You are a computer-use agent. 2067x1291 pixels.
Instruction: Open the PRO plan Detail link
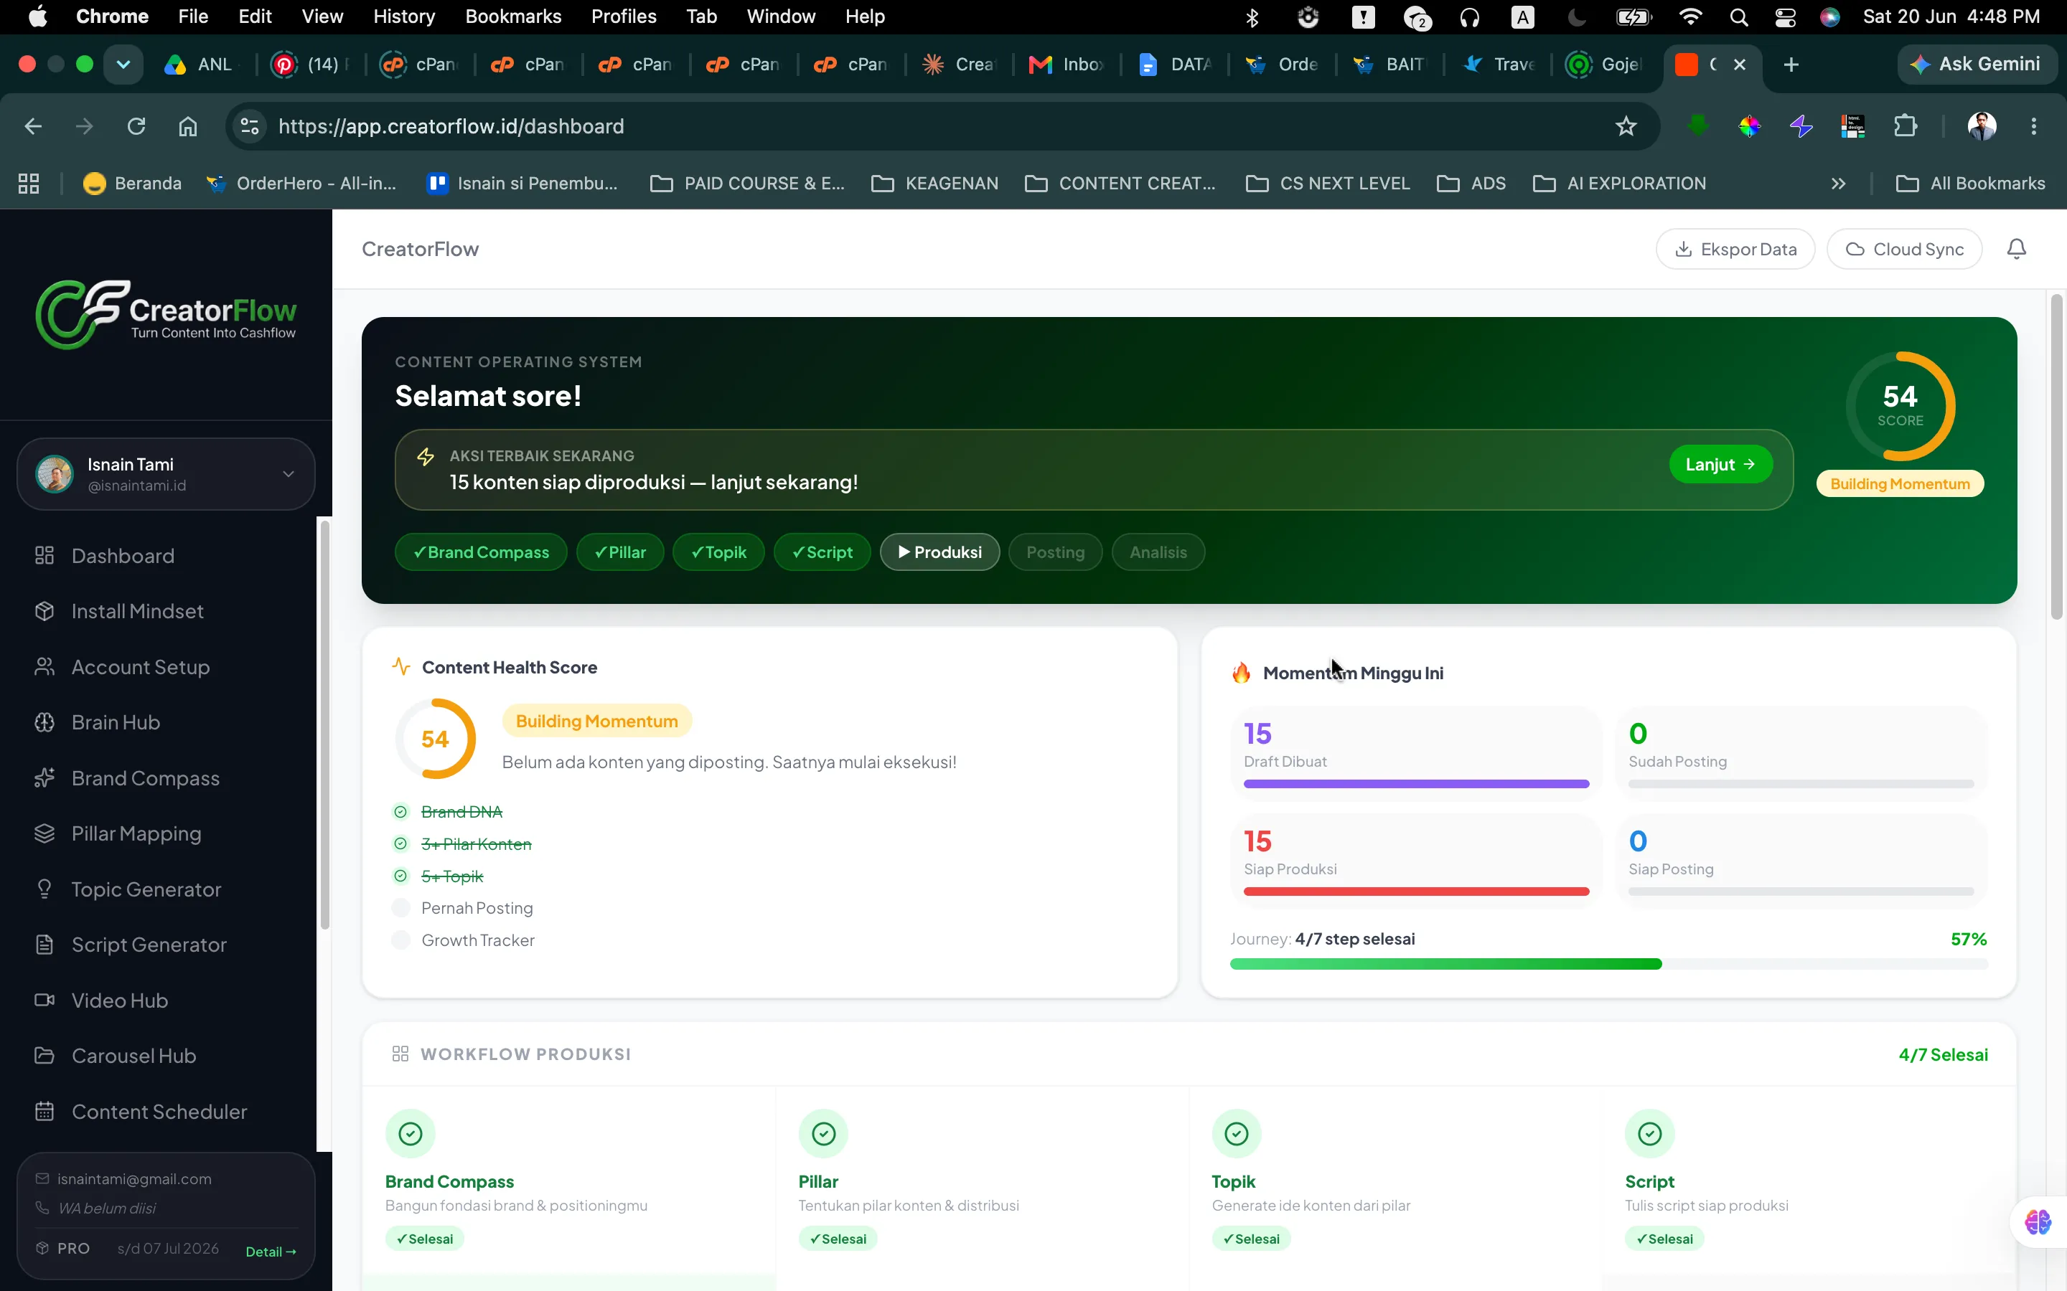coord(271,1251)
